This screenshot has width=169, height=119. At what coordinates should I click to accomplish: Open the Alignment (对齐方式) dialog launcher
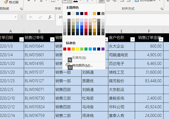pyautogui.click(x=162, y=9)
